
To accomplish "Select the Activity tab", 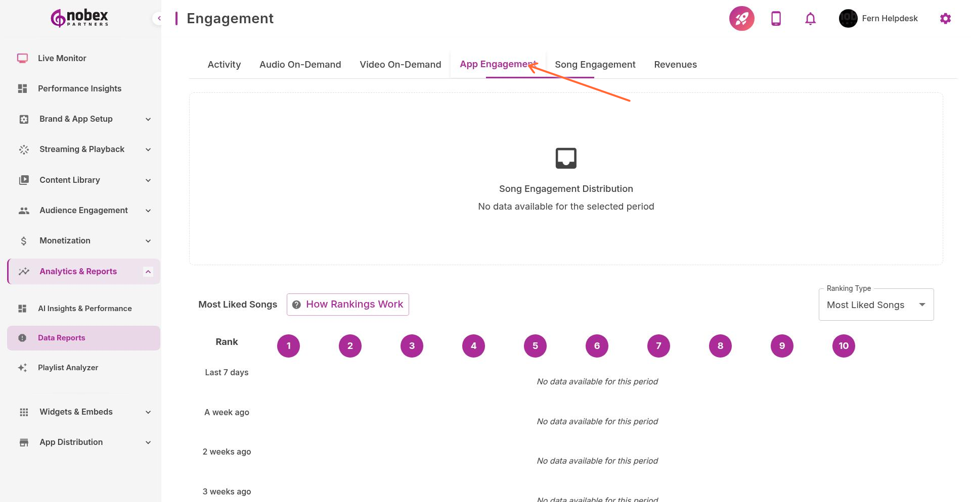I will [224, 64].
